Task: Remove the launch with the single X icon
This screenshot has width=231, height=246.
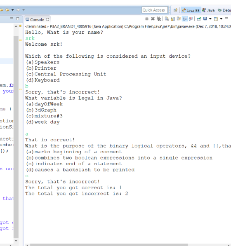Action: 153,19
